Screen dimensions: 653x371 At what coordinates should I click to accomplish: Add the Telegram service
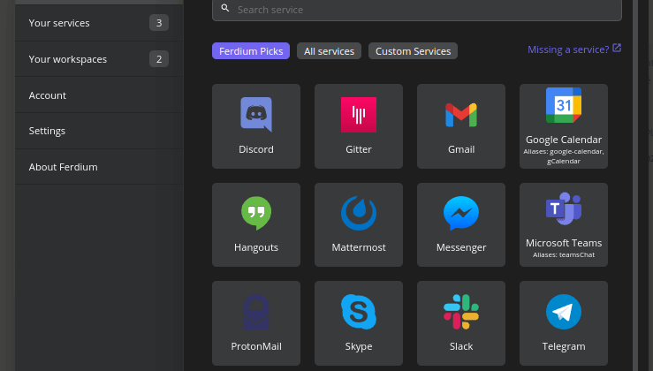click(564, 323)
